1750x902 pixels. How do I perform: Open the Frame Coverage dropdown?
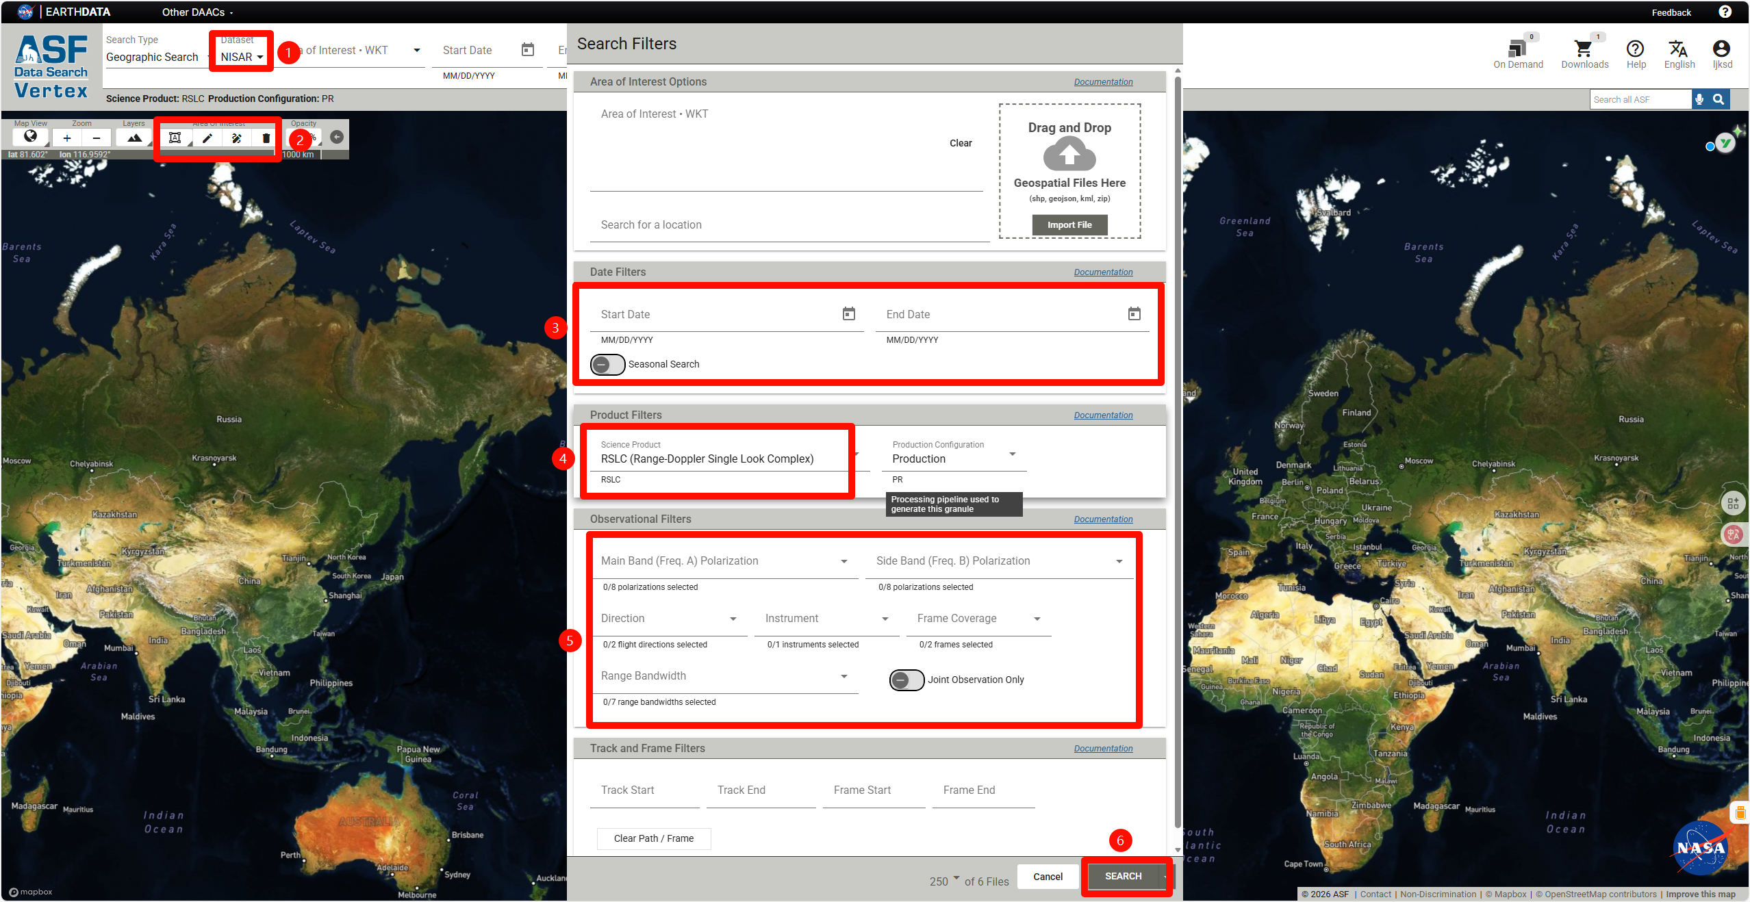coord(979,618)
